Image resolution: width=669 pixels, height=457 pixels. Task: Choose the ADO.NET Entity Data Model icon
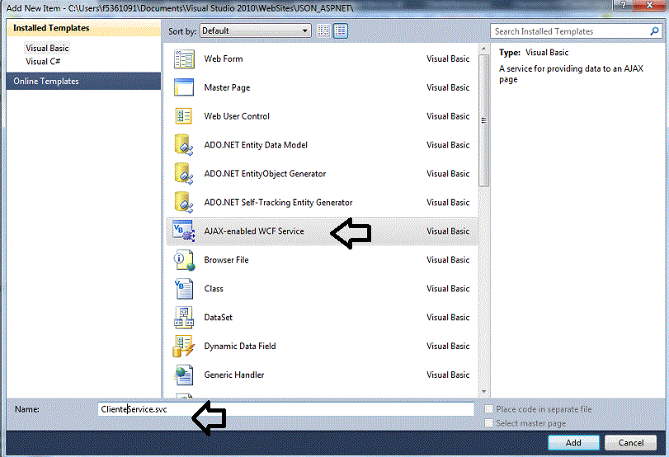click(184, 145)
